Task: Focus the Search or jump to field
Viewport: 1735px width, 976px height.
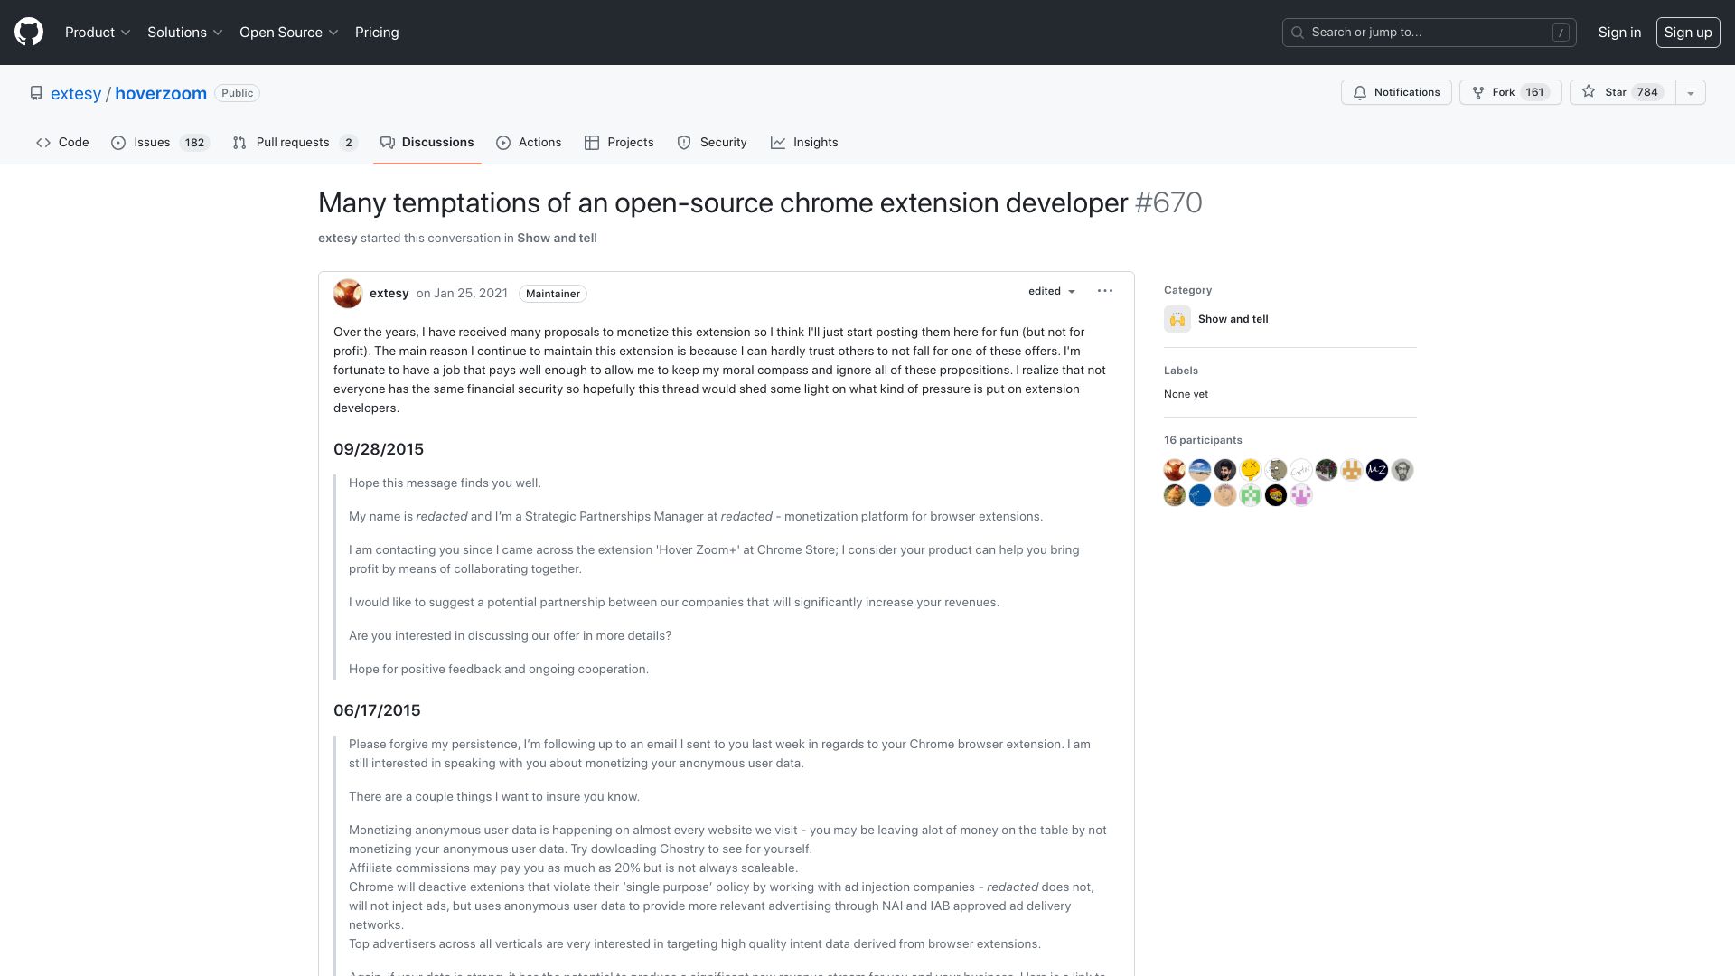Action: coord(1430,33)
